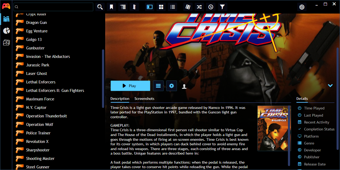Click the description panel scrollbar
Screen dimensions: 340x170
click(x=289, y=135)
